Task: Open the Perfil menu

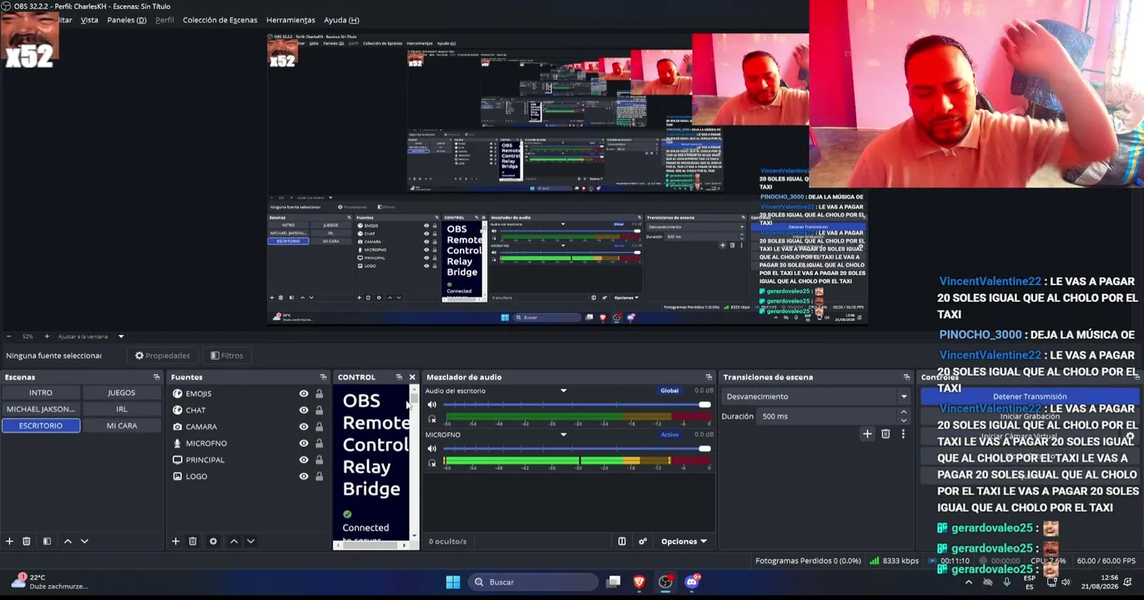Action: (x=164, y=20)
